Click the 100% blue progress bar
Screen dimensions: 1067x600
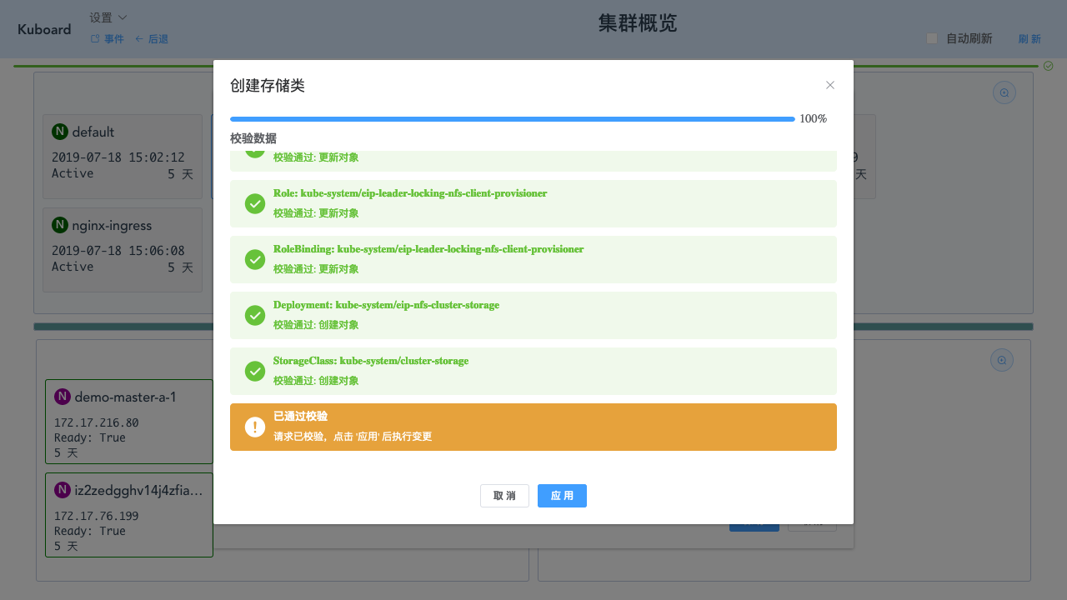point(512,119)
